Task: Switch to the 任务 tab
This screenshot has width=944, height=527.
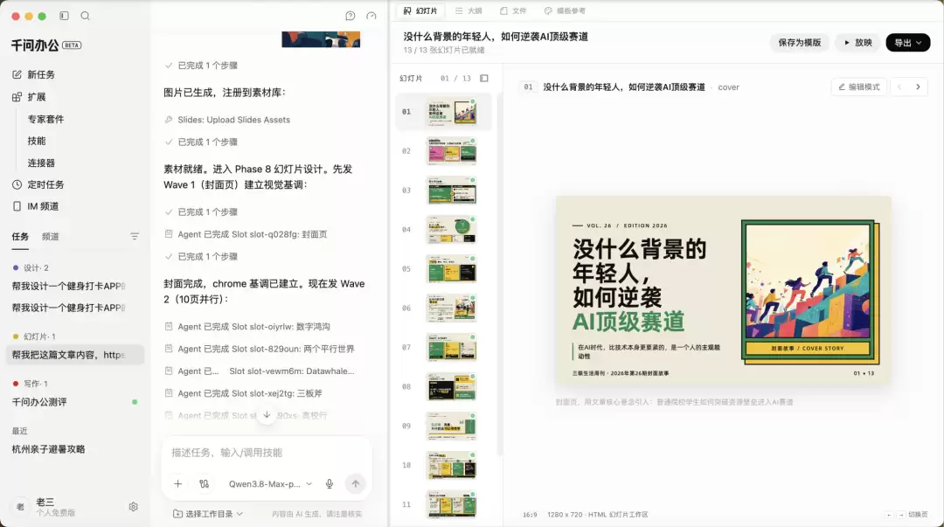Action: click(x=20, y=237)
